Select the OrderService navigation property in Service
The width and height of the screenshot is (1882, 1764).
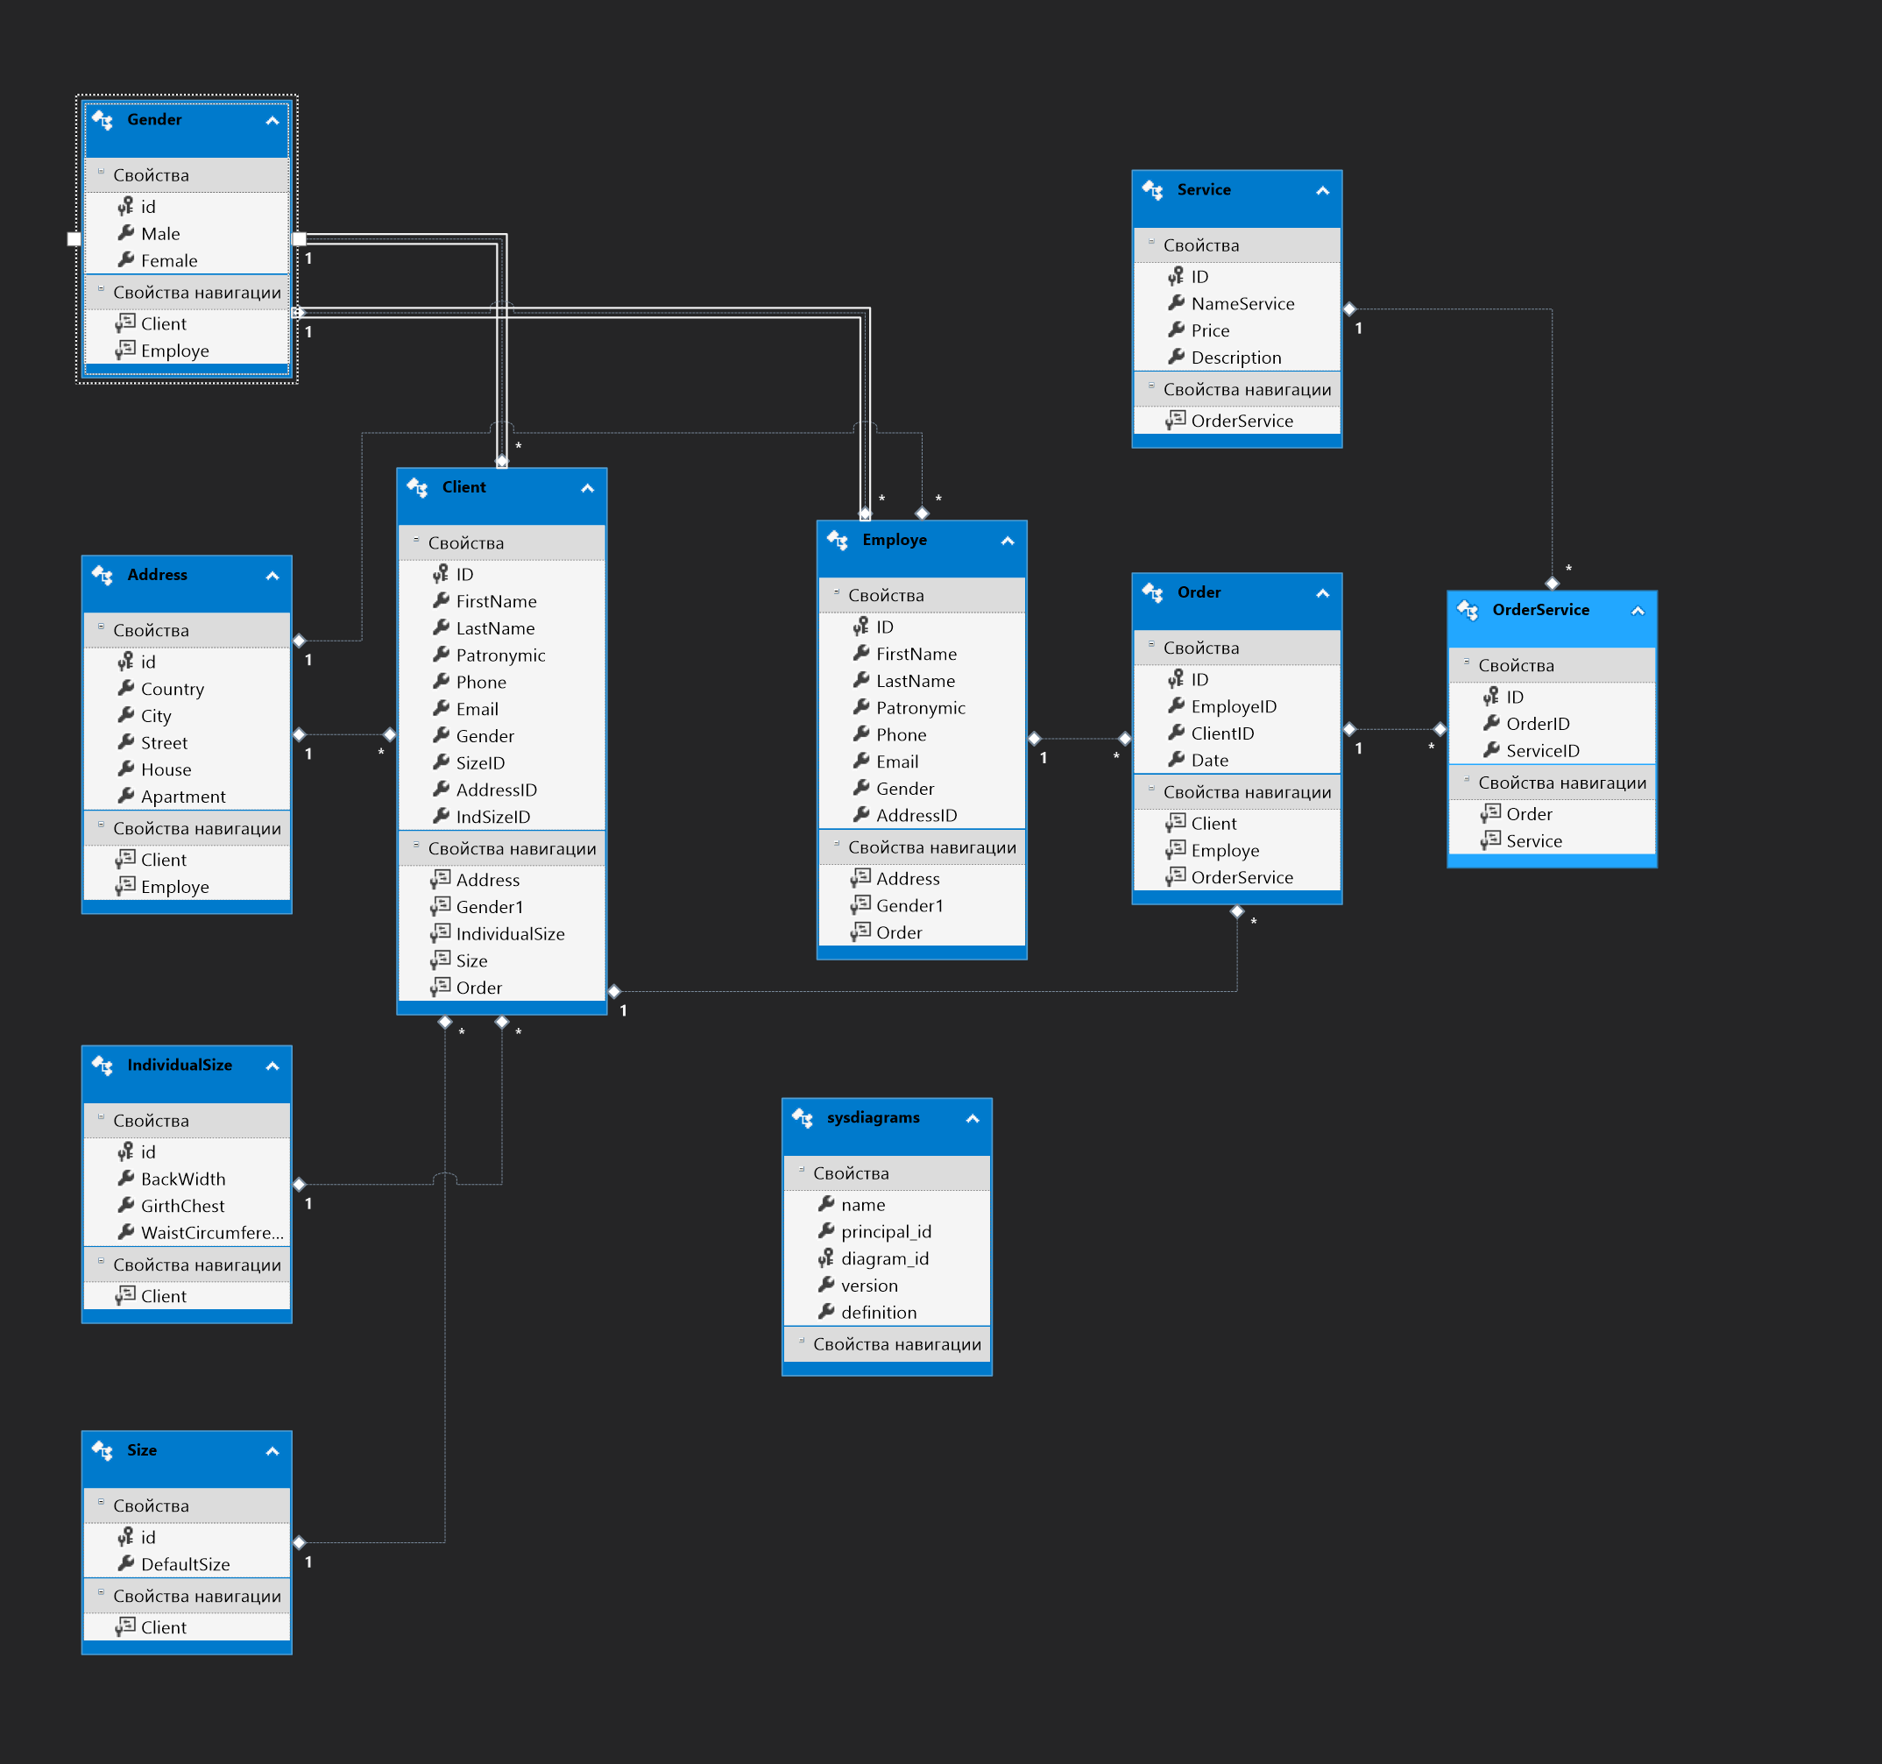tap(1242, 421)
